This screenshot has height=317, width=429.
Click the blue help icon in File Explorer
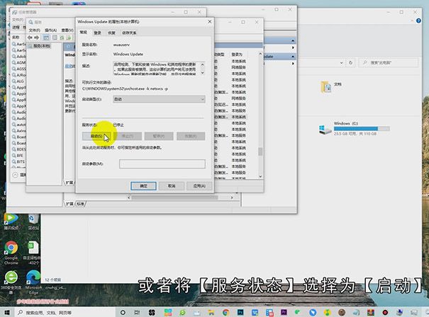pyautogui.click(x=418, y=21)
